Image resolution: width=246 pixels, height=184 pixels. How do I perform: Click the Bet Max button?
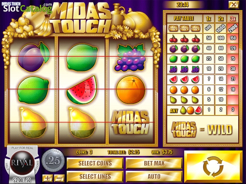154,163
